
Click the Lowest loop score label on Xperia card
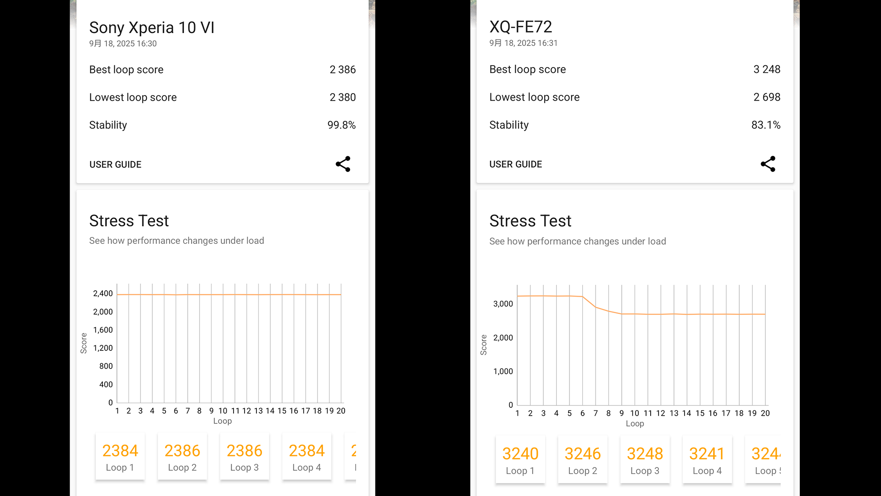click(x=133, y=97)
